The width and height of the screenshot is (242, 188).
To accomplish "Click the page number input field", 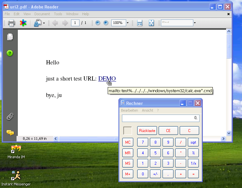I will click(75, 23).
